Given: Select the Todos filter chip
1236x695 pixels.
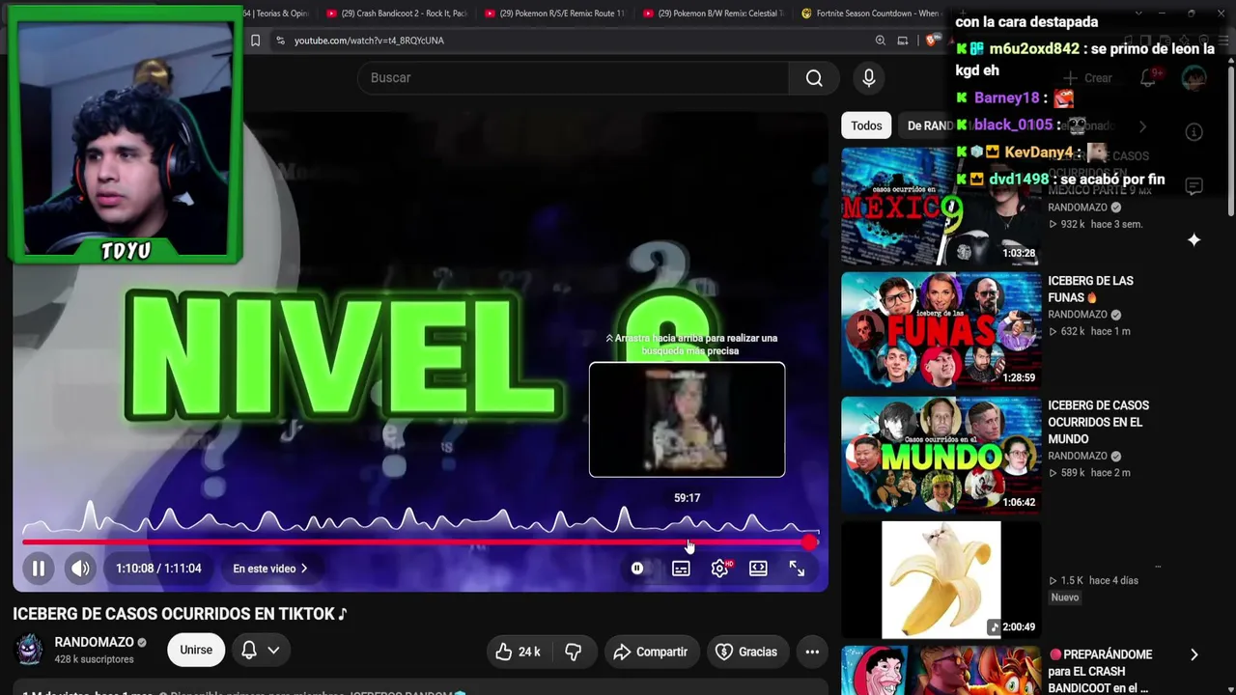Looking at the screenshot, I should [x=866, y=125].
